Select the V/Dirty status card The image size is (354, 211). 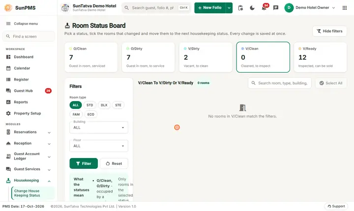(x=206, y=57)
